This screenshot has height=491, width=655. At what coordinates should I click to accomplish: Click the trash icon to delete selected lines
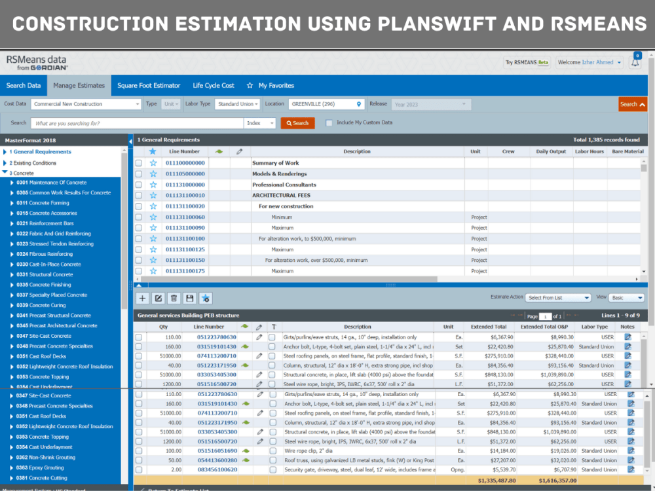(174, 298)
